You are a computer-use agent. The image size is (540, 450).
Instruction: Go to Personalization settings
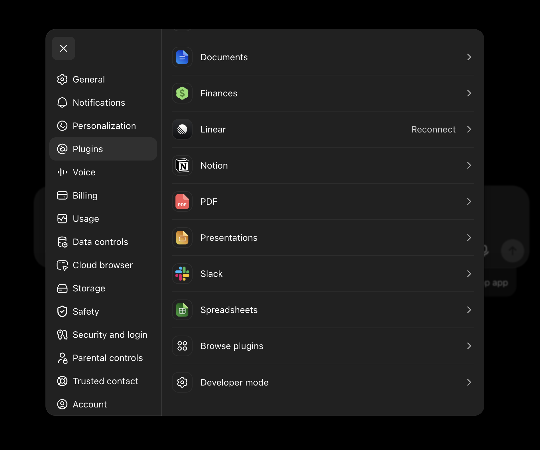103,126
